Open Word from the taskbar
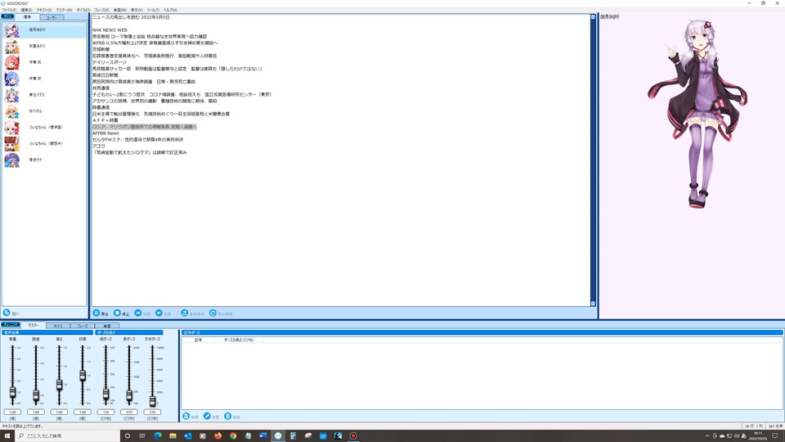 pos(262,436)
